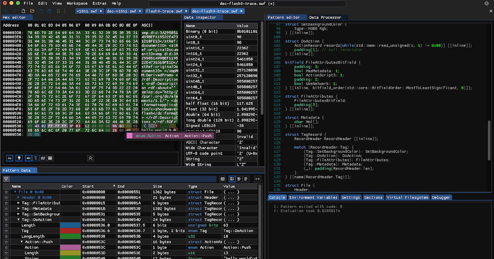Toggle the pilcrow advanced decoding button
Image resolution: width=494 pixels, height=259 pixels.
[x=36, y=158]
